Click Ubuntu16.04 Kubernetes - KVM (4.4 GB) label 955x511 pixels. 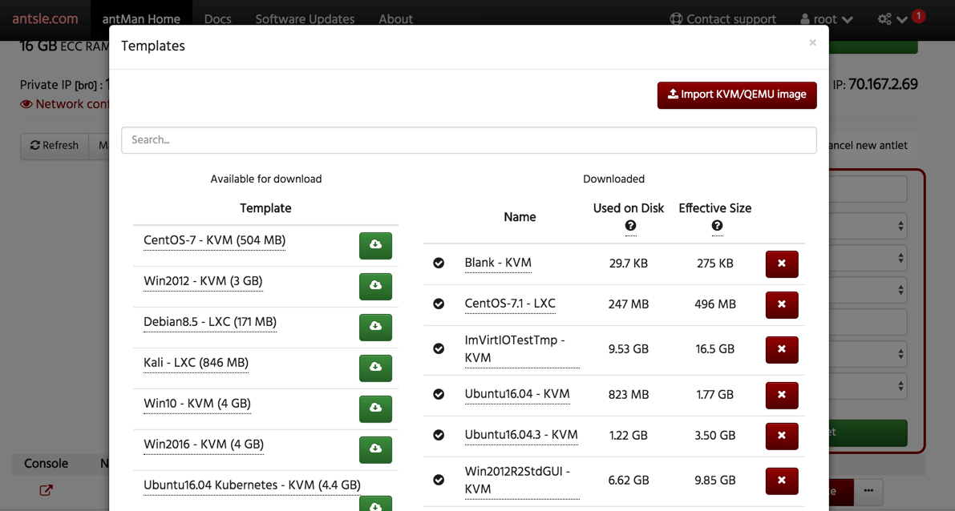point(252,485)
